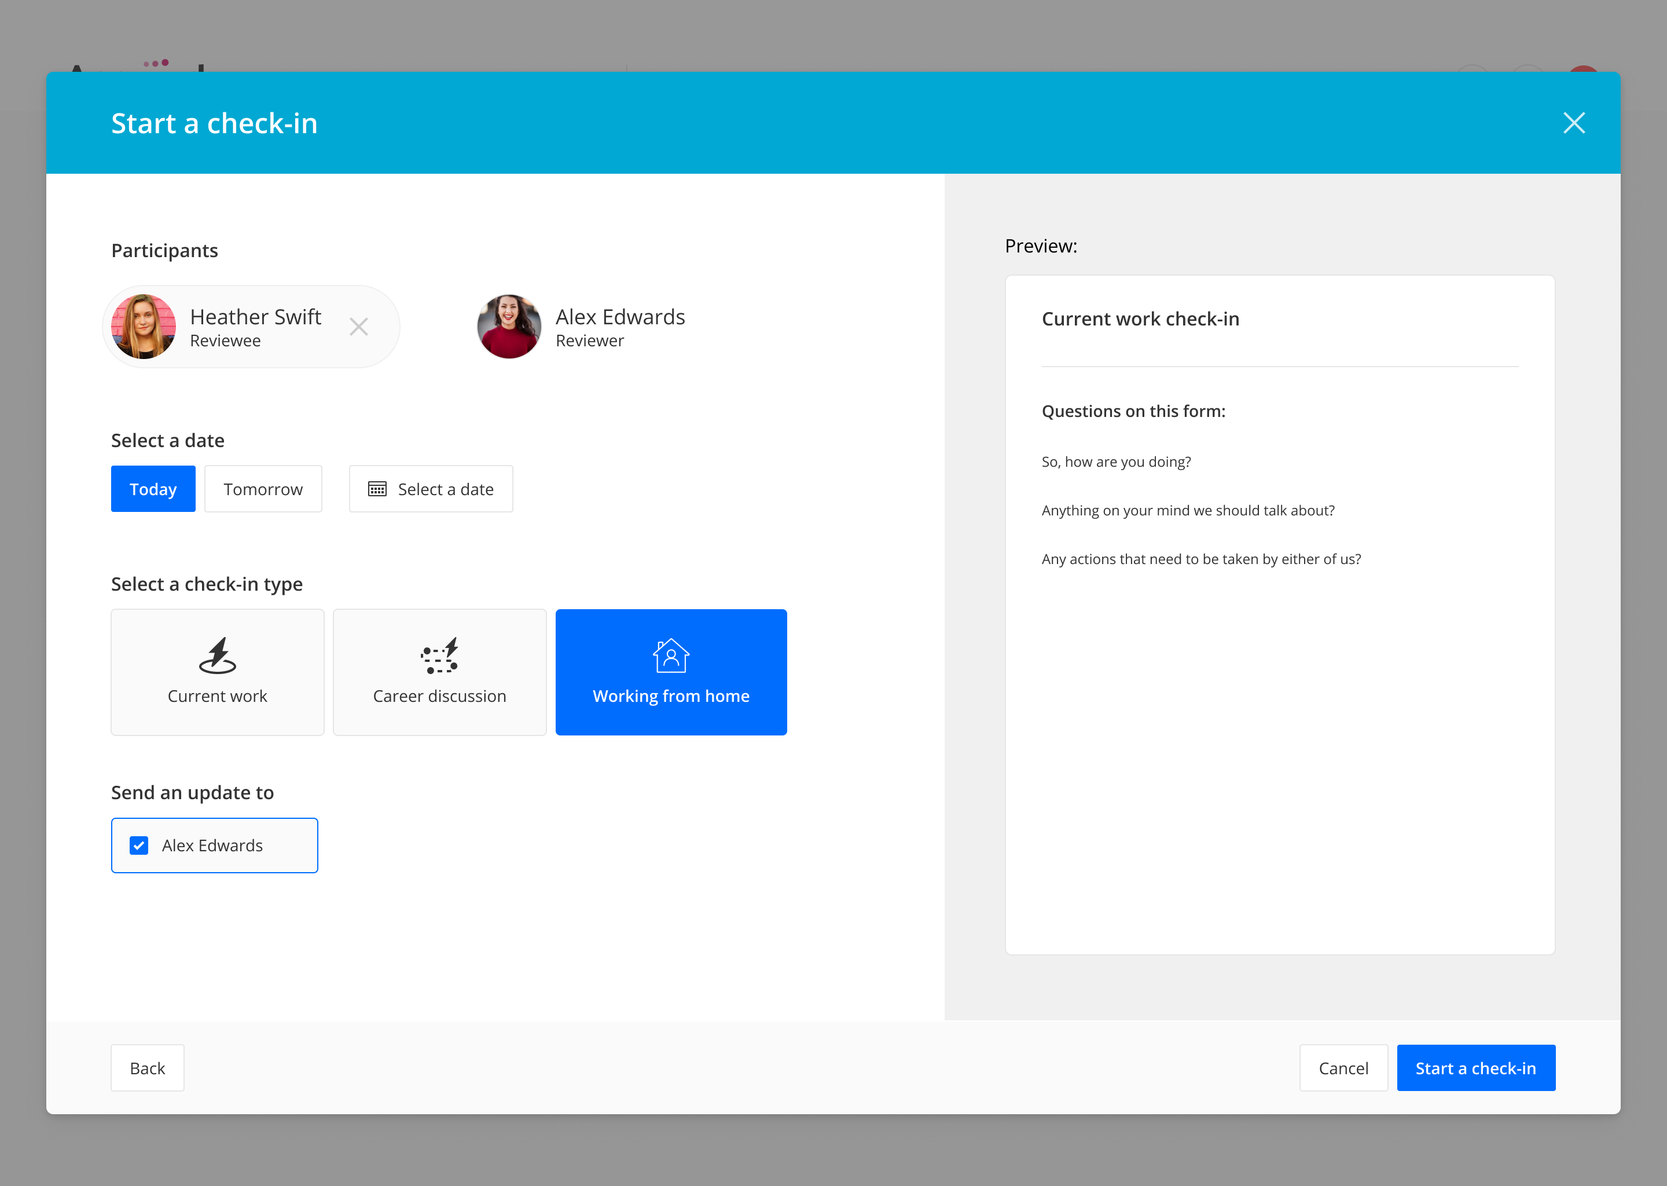Open the date picker via the calendar icon
The height and width of the screenshot is (1186, 1667).
click(377, 489)
